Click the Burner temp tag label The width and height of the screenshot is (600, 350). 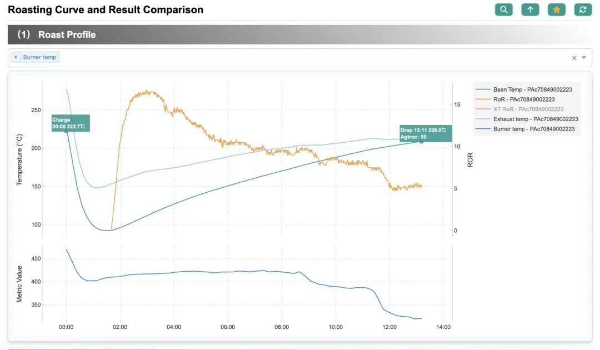click(40, 57)
